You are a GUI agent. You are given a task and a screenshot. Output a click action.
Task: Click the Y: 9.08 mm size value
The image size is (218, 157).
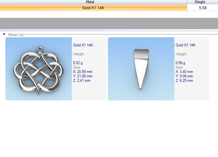184,76
